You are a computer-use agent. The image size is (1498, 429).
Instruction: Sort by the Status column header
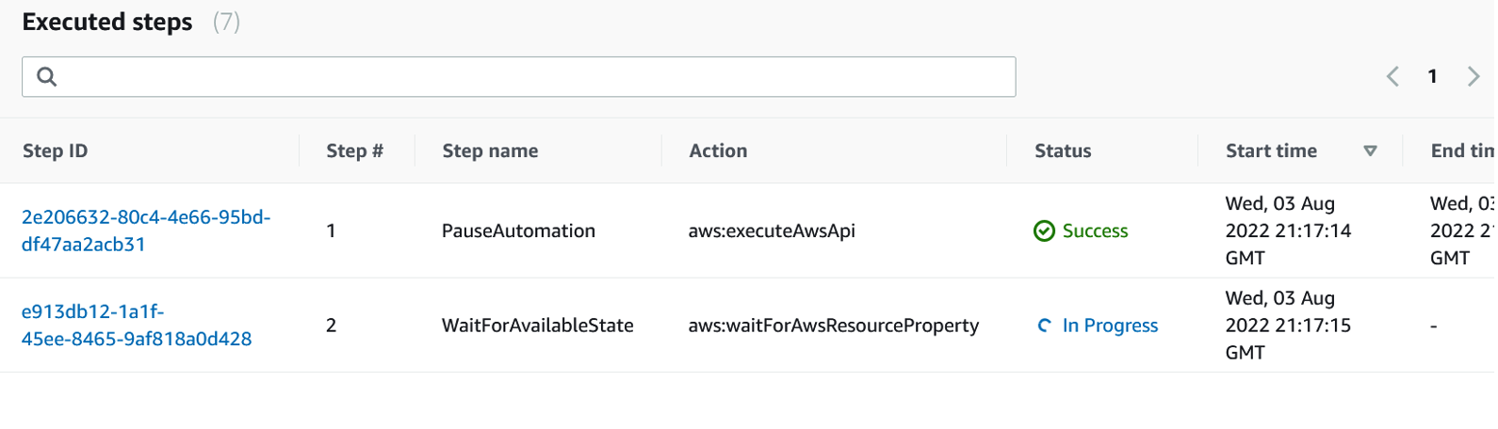(x=1063, y=151)
